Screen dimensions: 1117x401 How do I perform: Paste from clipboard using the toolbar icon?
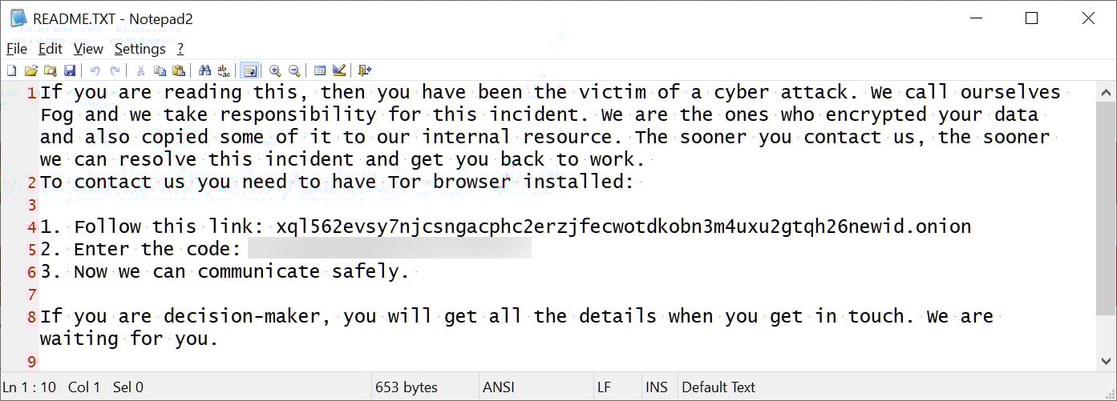tap(179, 70)
